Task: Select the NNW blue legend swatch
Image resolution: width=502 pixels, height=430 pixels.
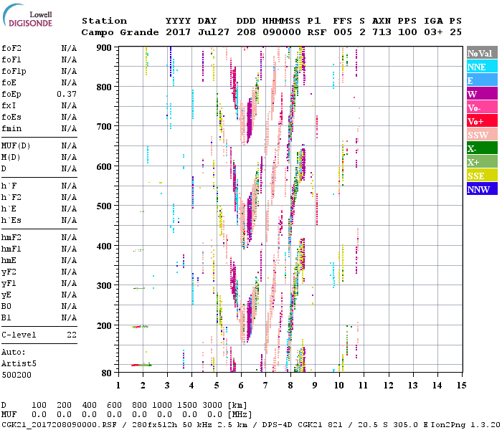Action: click(482, 188)
